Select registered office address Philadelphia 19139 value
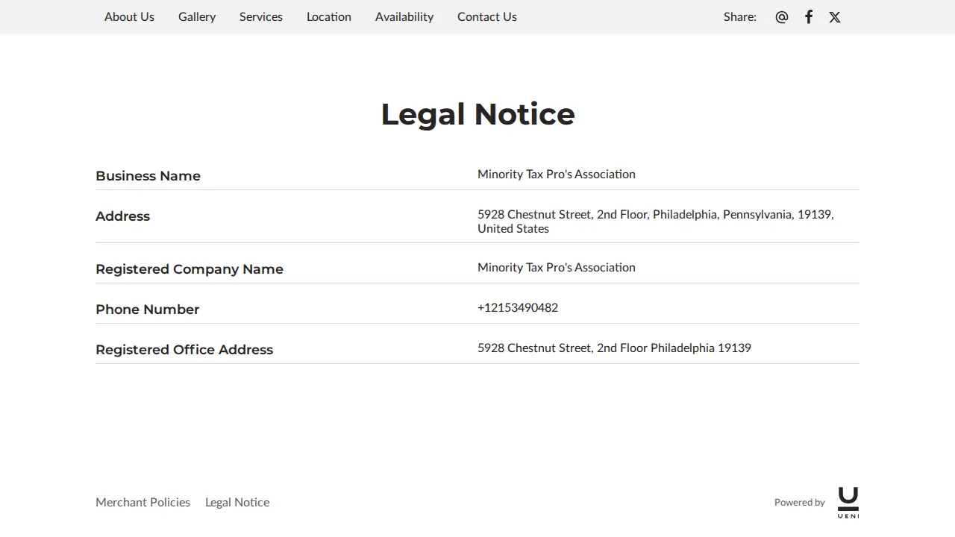Viewport: 955px width, 537px height. point(614,348)
